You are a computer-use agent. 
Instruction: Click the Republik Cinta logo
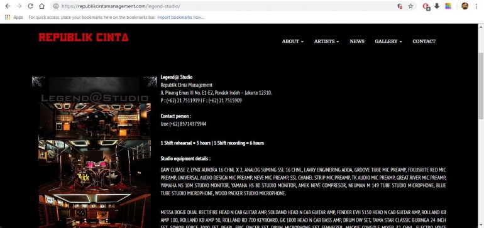84,37
